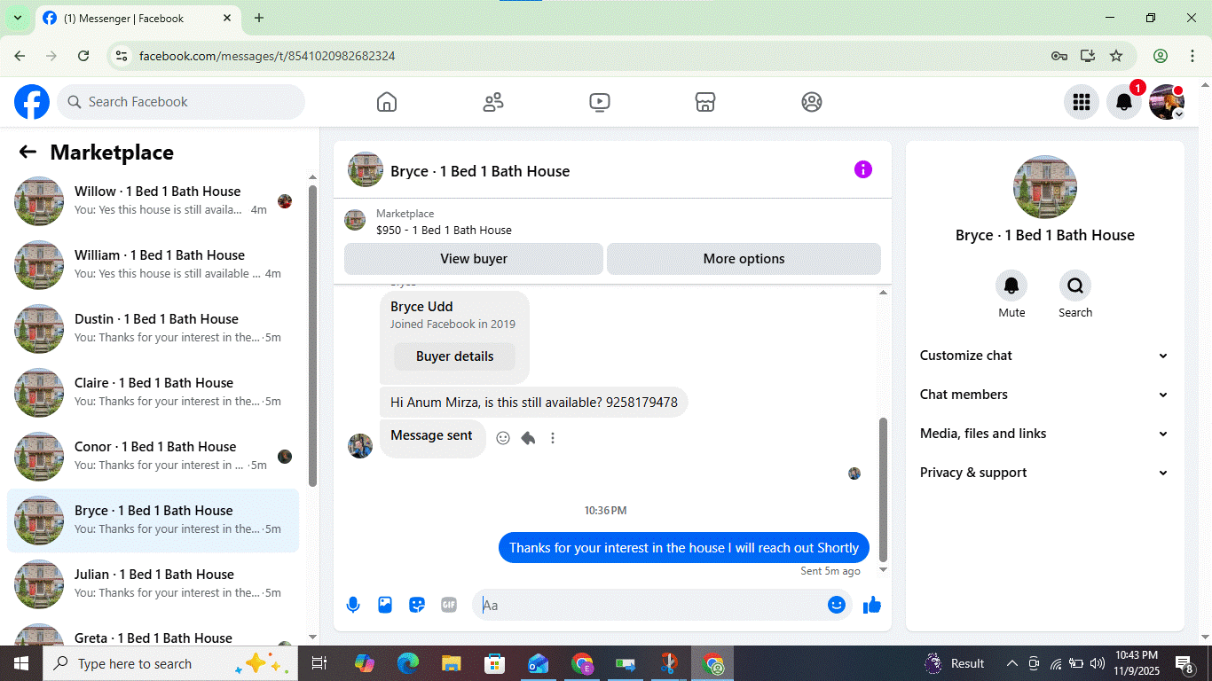1212x681 pixels.
Task: Expand the Customize chat section
Action: (1044, 356)
